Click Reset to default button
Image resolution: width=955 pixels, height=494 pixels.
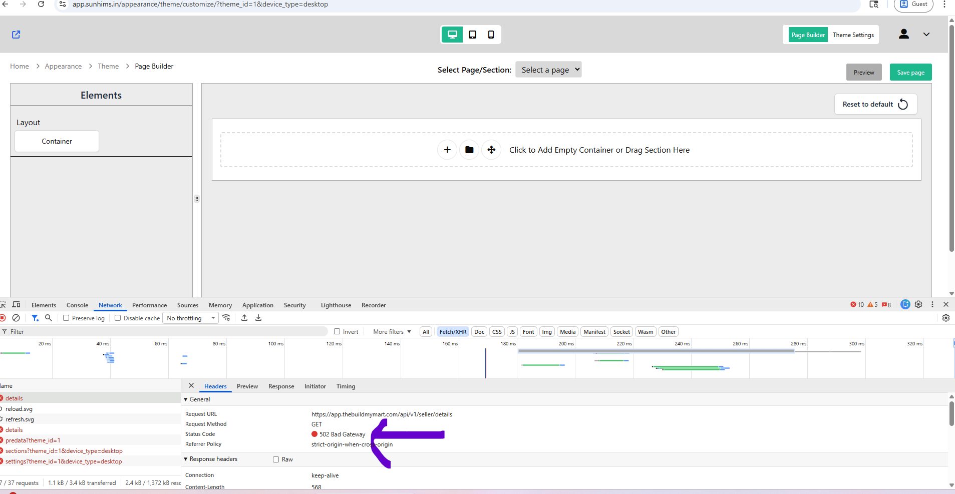(875, 104)
